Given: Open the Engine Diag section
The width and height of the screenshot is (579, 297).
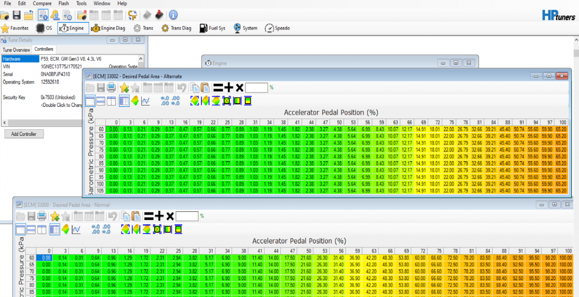Looking at the screenshot, I should click(108, 28).
